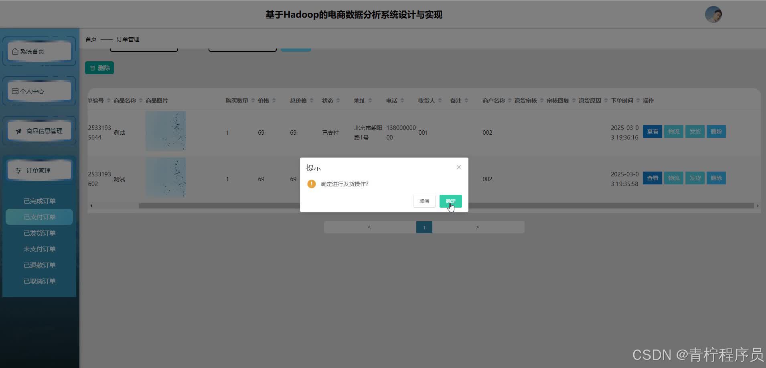The image size is (766, 368).
Task: Cancel the dialog with 取消 button
Action: pyautogui.click(x=424, y=201)
